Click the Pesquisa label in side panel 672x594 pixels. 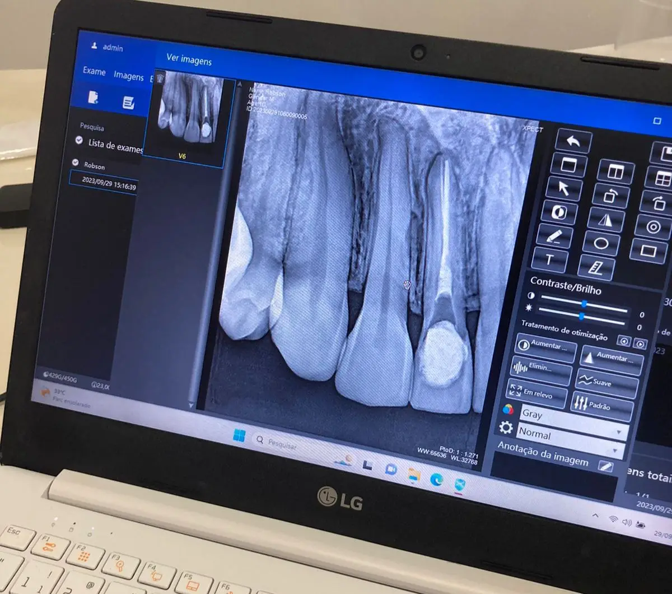pos(92,127)
